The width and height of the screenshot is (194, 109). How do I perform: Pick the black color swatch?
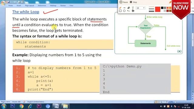[x=162, y=8]
